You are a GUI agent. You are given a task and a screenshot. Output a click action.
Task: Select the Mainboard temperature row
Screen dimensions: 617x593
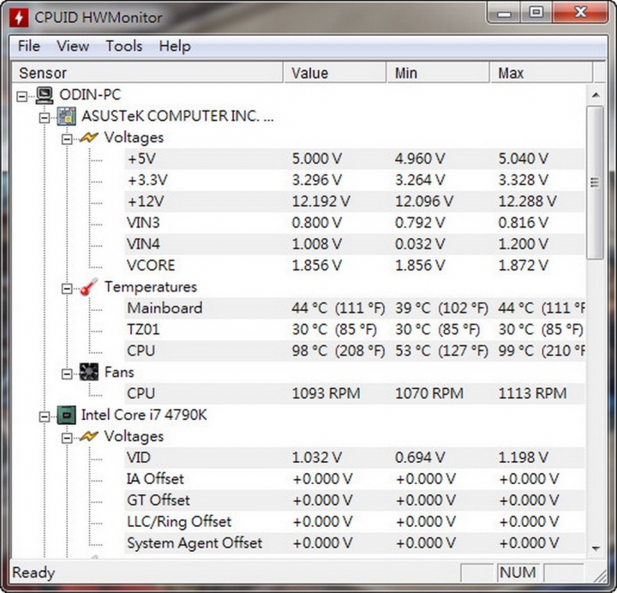355,308
